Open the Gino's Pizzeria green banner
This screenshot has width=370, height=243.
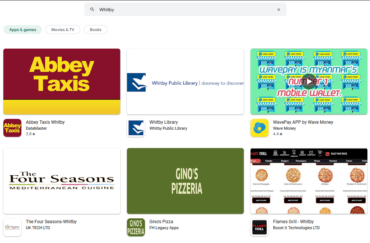[185, 181]
